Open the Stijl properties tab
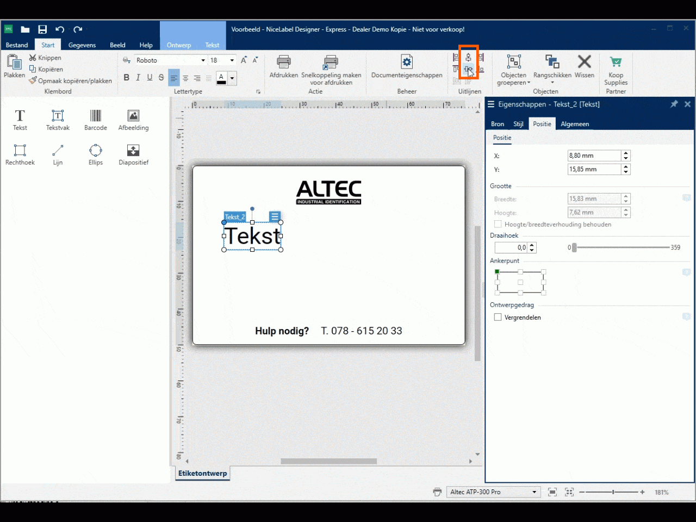The width and height of the screenshot is (696, 522). click(x=518, y=124)
